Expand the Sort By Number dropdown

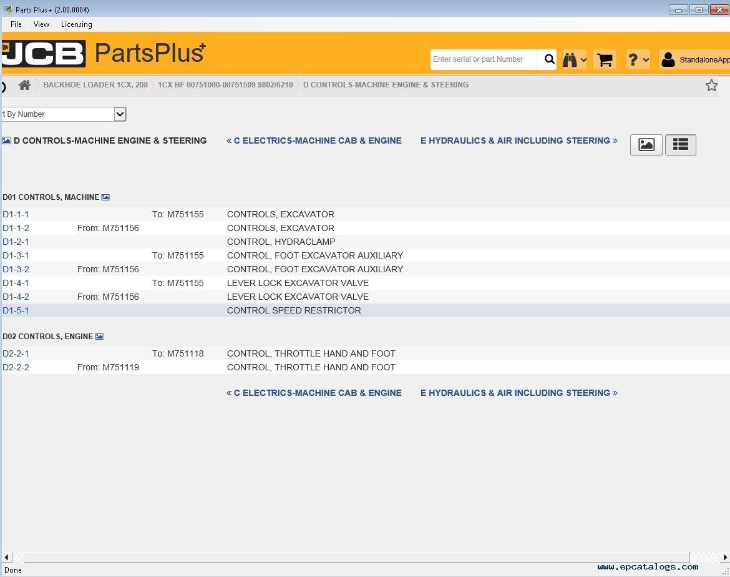(x=120, y=114)
